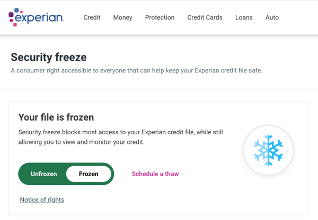Open the Loans navigation menu

coord(244,17)
